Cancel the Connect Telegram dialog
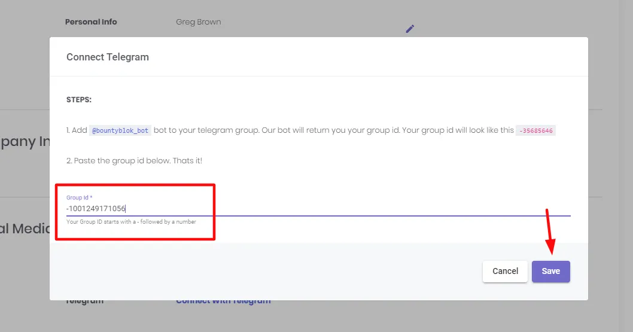Viewport: 633px width, 332px height. click(x=505, y=271)
